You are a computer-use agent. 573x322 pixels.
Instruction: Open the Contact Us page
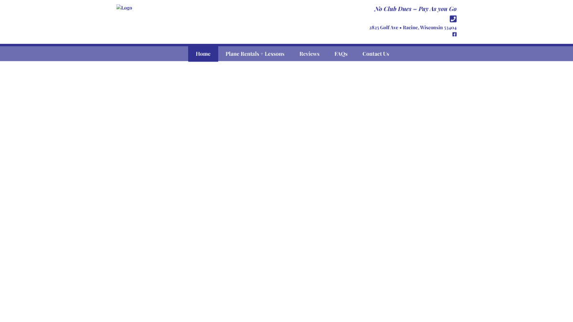coord(376,54)
